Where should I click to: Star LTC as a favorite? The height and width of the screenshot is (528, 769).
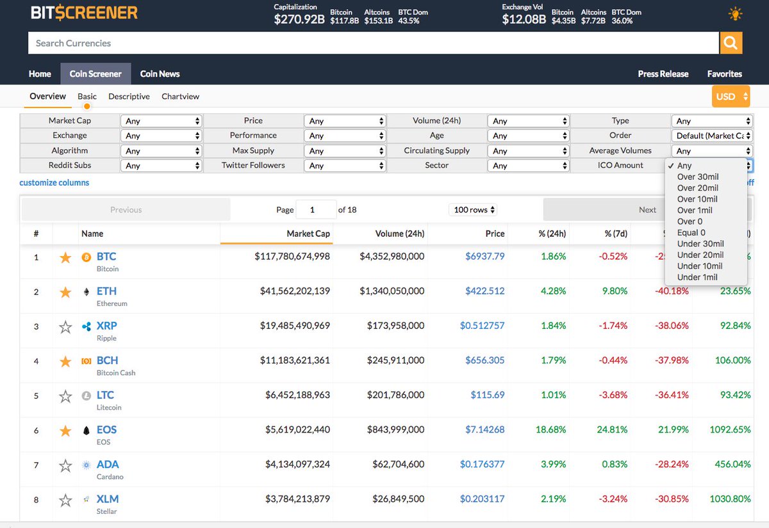65,396
